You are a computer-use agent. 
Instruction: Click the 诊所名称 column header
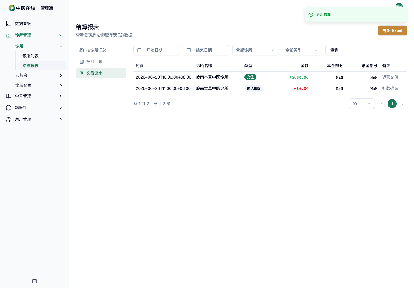[x=204, y=66]
